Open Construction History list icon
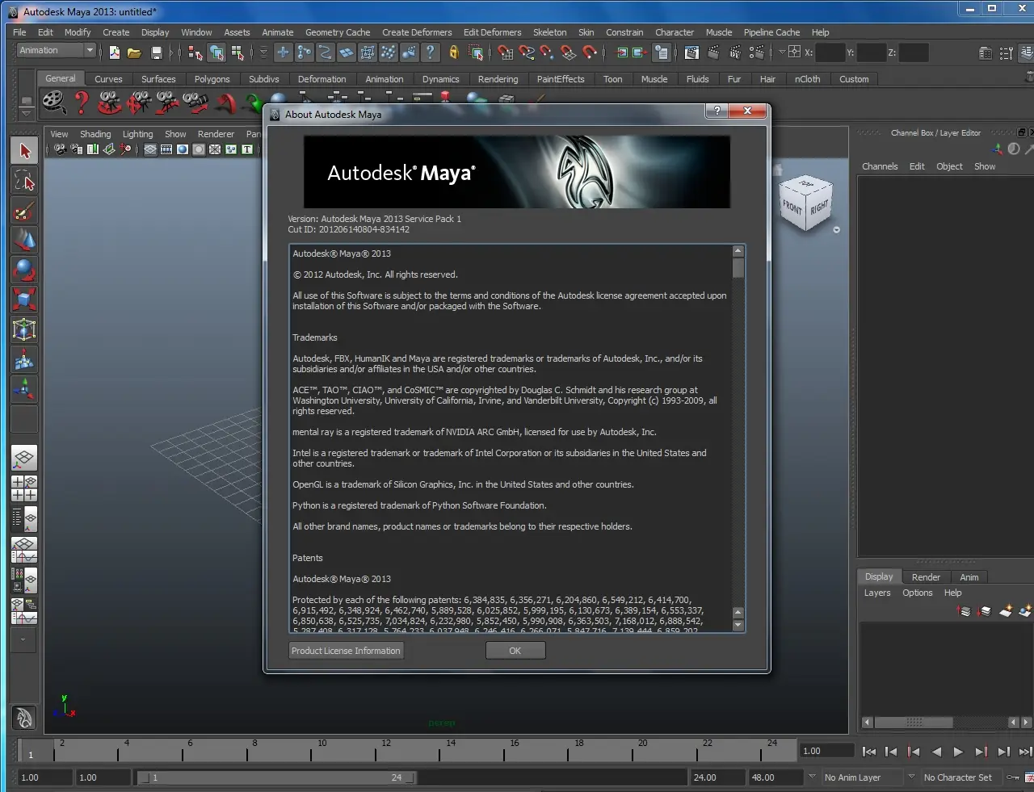Viewport: 1034px width, 792px height. click(662, 52)
